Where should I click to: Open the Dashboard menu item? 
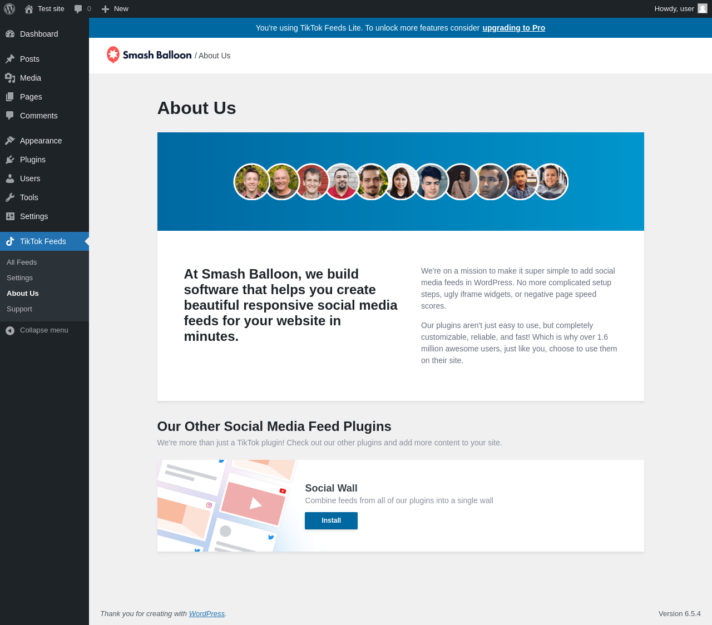tap(39, 34)
